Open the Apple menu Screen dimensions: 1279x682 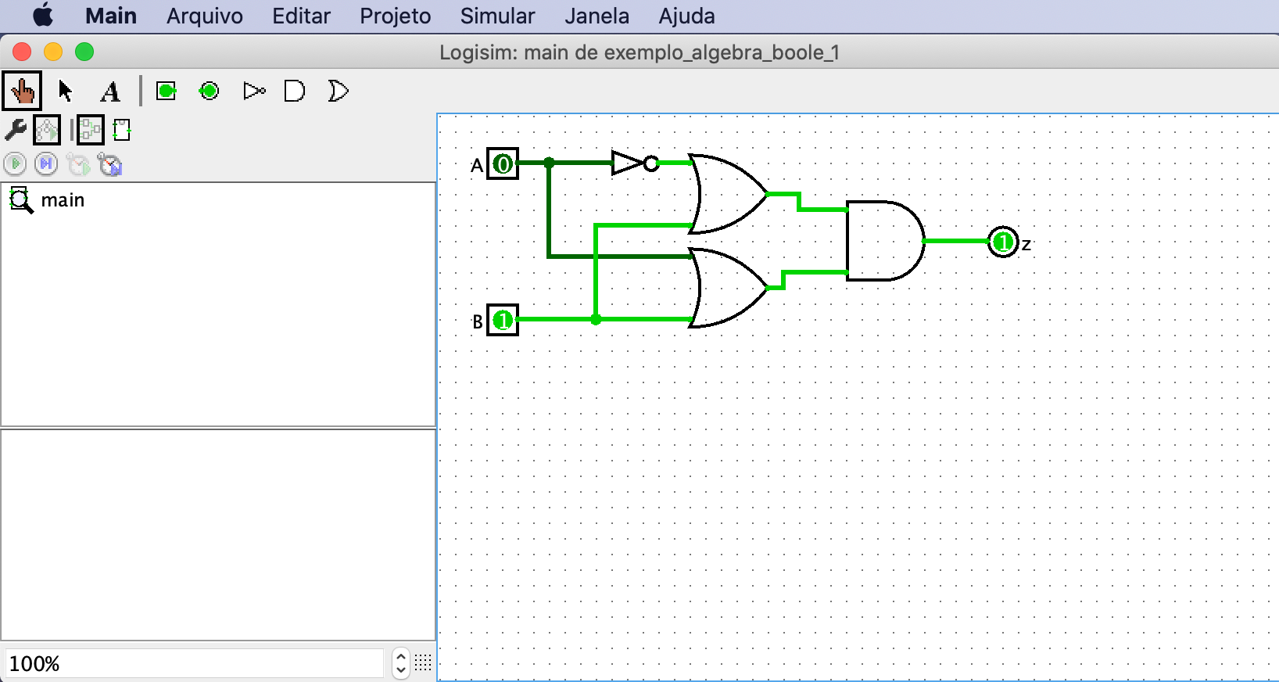pyautogui.click(x=43, y=16)
